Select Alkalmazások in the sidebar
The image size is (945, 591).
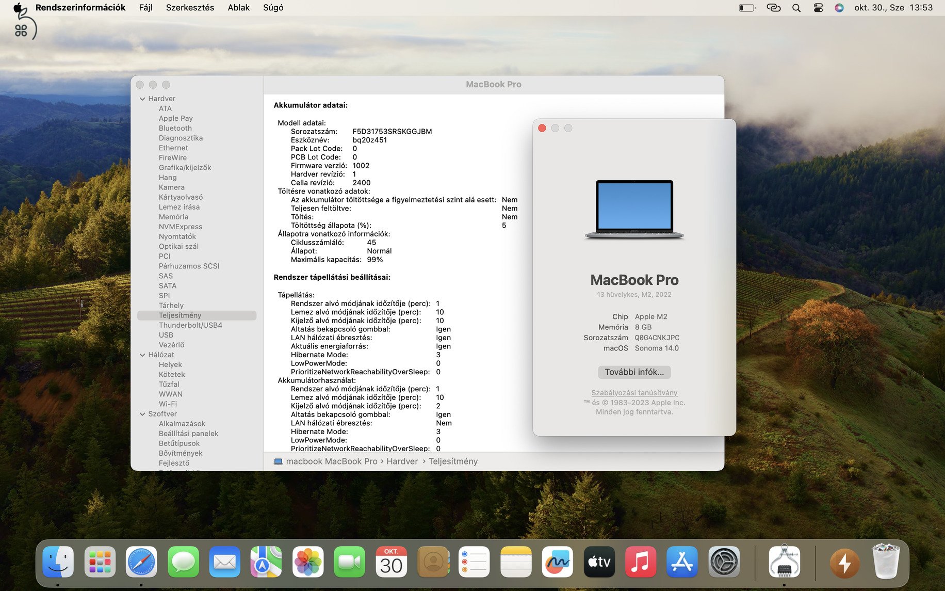(x=182, y=424)
